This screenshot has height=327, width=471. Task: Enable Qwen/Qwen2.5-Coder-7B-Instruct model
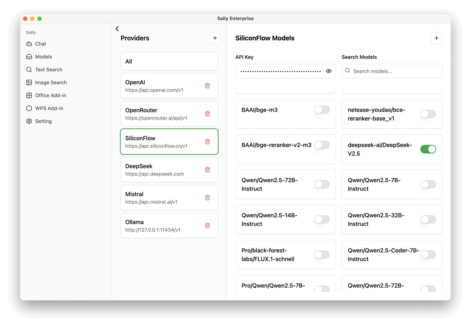click(428, 255)
